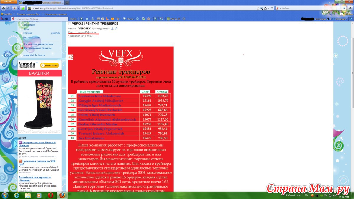Open the Черновики mail folder
Viewport: 354px width, 199px height.
(29, 25)
